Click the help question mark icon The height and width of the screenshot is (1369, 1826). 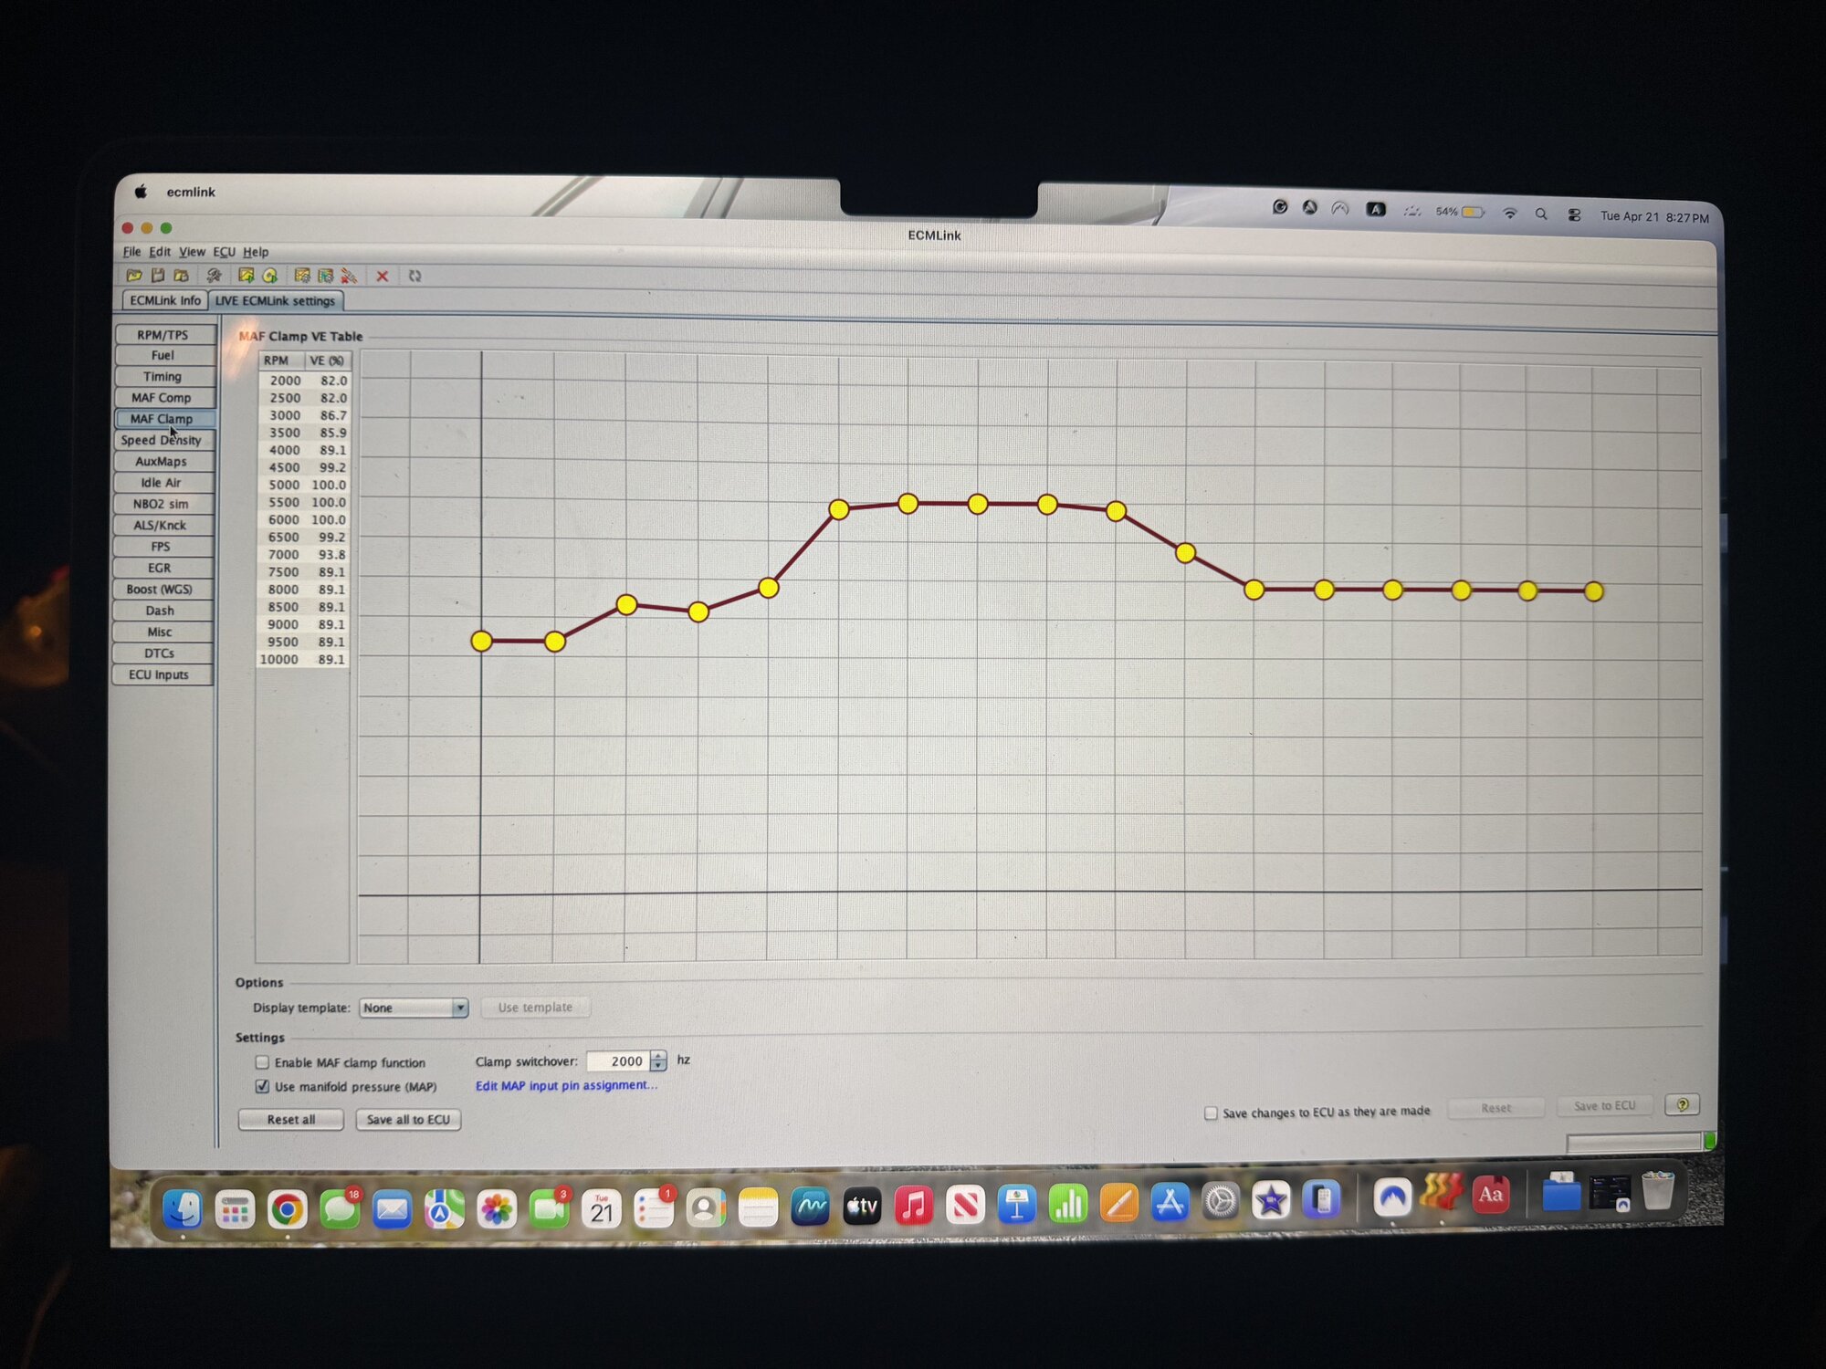pyautogui.click(x=1682, y=1104)
